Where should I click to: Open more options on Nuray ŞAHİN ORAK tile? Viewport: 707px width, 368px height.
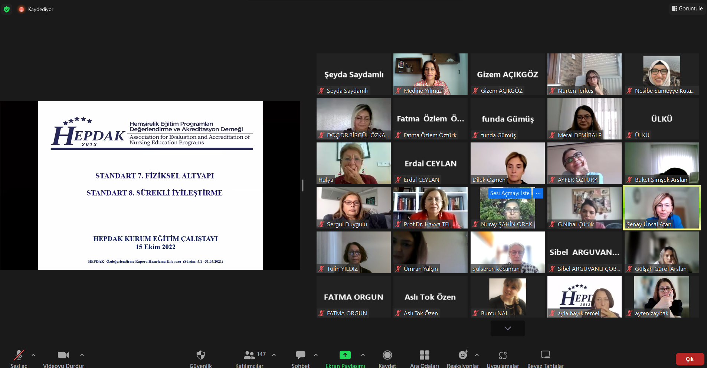coord(538,193)
